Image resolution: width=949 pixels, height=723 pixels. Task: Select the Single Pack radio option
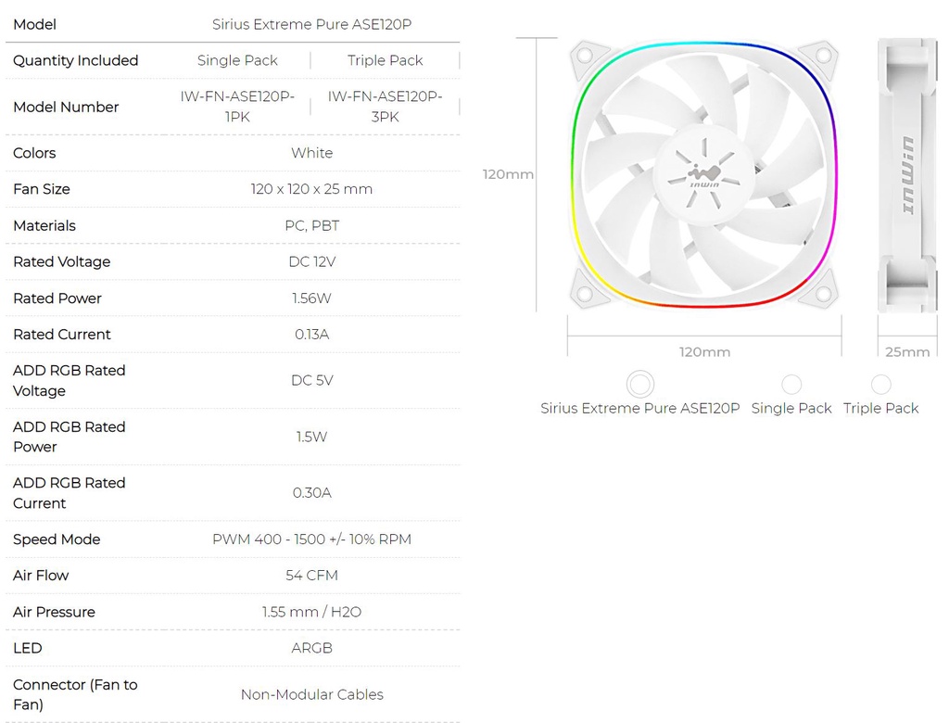[x=791, y=384]
